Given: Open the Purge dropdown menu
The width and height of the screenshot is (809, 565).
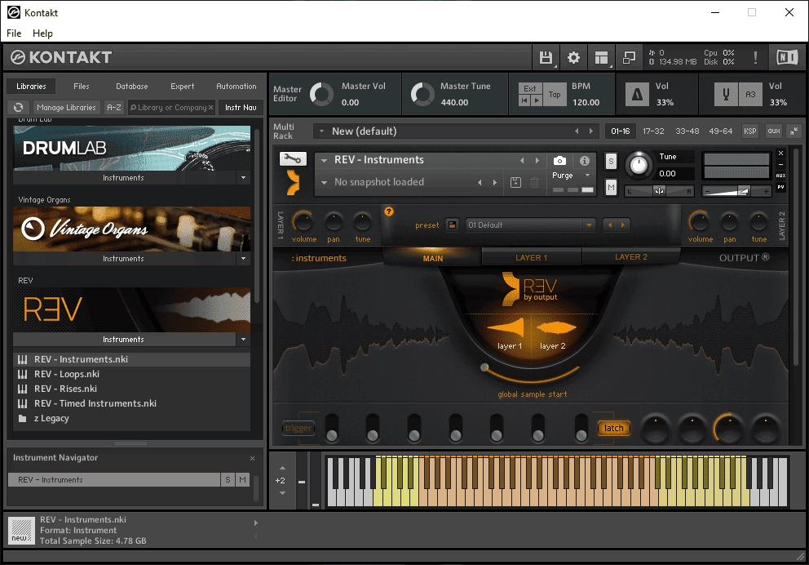Looking at the screenshot, I should tap(587, 175).
